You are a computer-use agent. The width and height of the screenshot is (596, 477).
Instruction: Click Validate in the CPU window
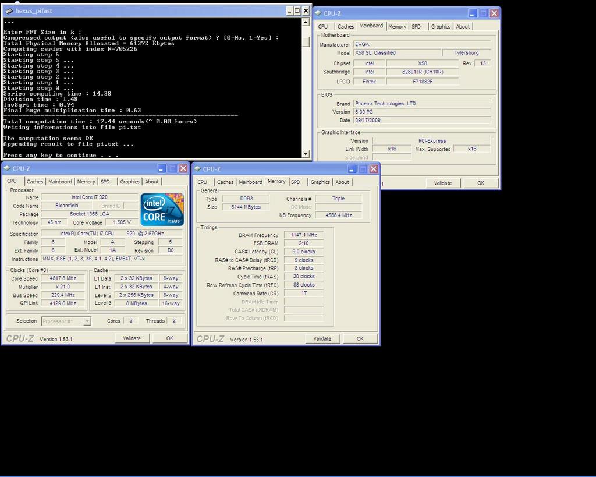point(132,338)
